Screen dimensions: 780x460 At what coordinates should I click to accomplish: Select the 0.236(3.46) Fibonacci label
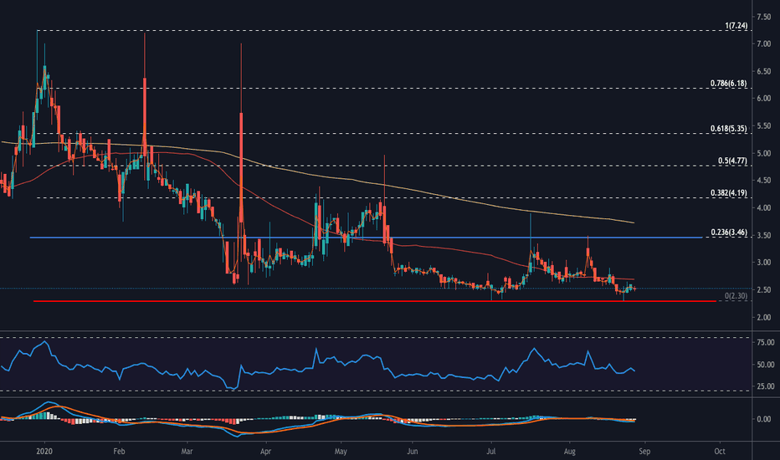point(729,233)
